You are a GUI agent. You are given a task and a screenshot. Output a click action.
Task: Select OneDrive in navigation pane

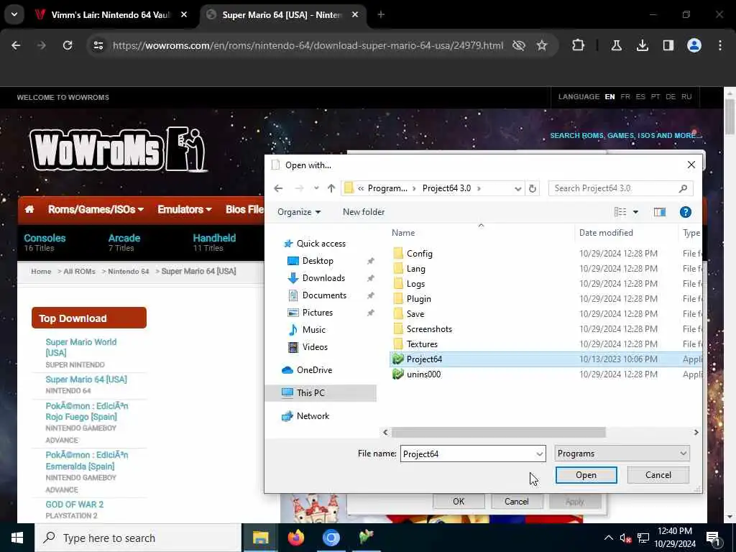click(x=314, y=370)
